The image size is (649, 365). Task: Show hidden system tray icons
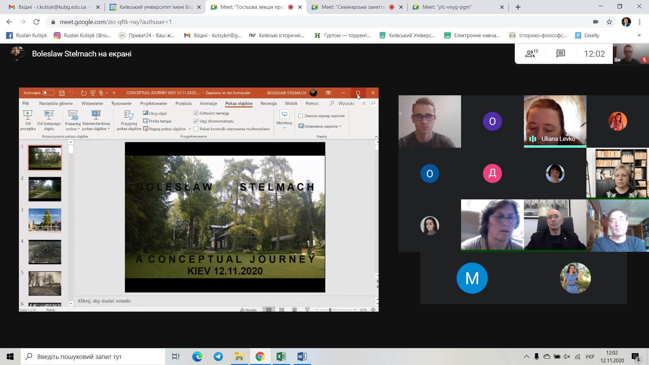click(x=527, y=357)
